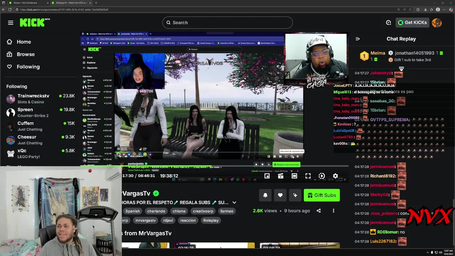Open the notifications chat icon beside Get KICKs
This screenshot has height=256, width=455.
click(389, 22)
